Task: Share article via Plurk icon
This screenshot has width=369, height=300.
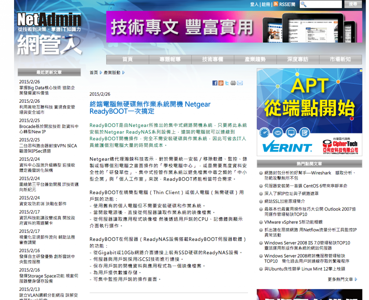Action: pos(221,83)
